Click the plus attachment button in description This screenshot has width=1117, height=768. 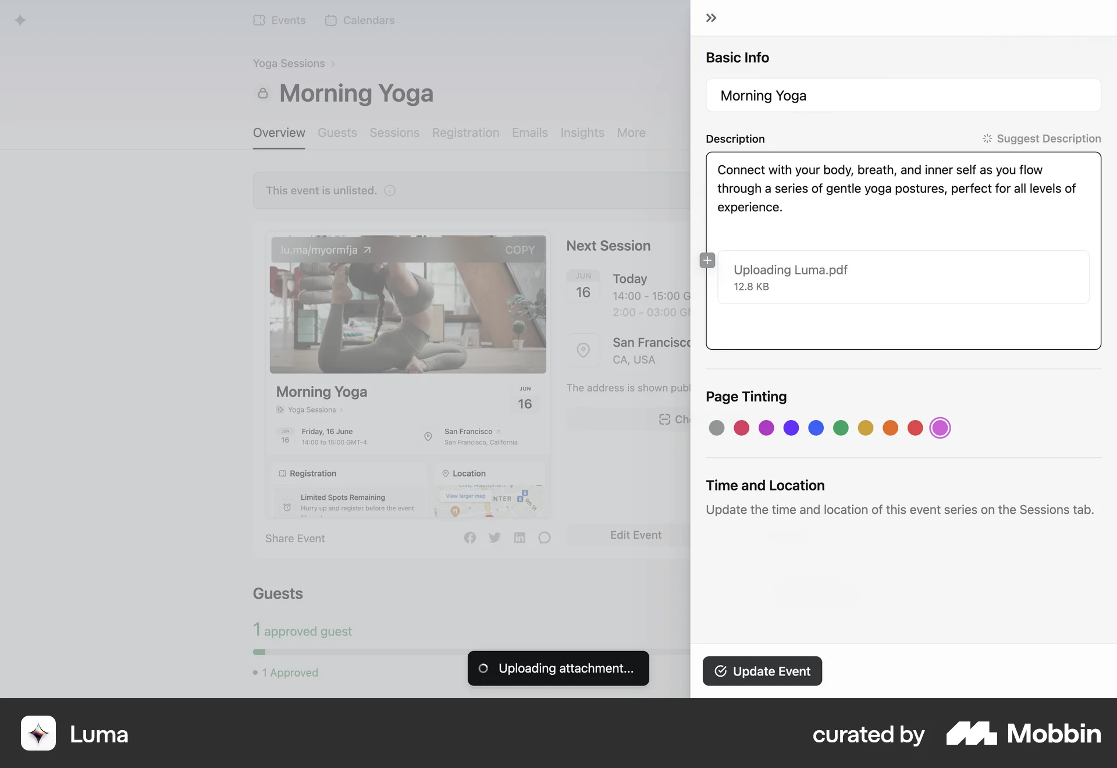click(x=707, y=260)
